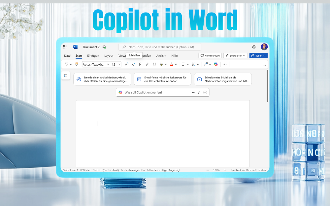Viewport: 330px width, 206px height.
Task: Select the 'Entwirf eine mögliche Reiseroute' suggestion
Action: tap(162, 79)
